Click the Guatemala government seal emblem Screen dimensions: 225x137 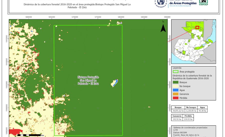coord(161,3)
